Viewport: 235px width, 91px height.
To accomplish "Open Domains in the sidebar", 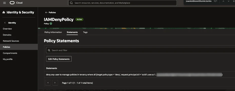I will coord(7,35).
